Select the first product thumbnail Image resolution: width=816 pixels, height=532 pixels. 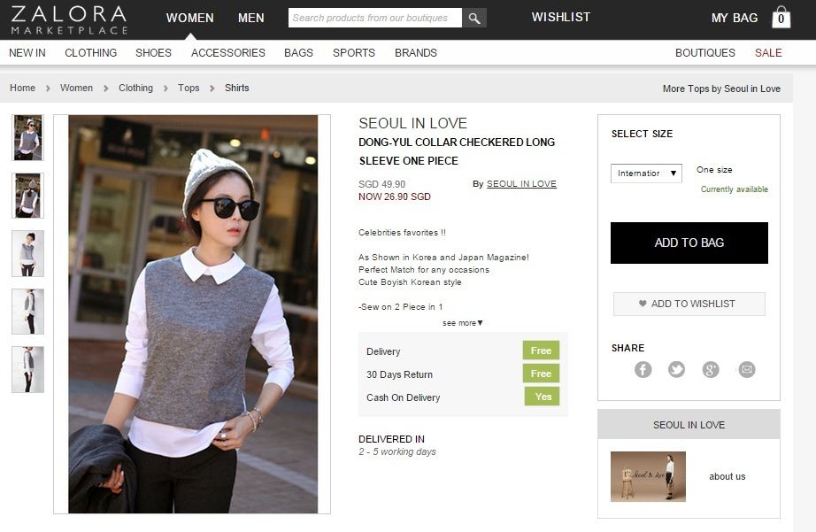(27, 138)
